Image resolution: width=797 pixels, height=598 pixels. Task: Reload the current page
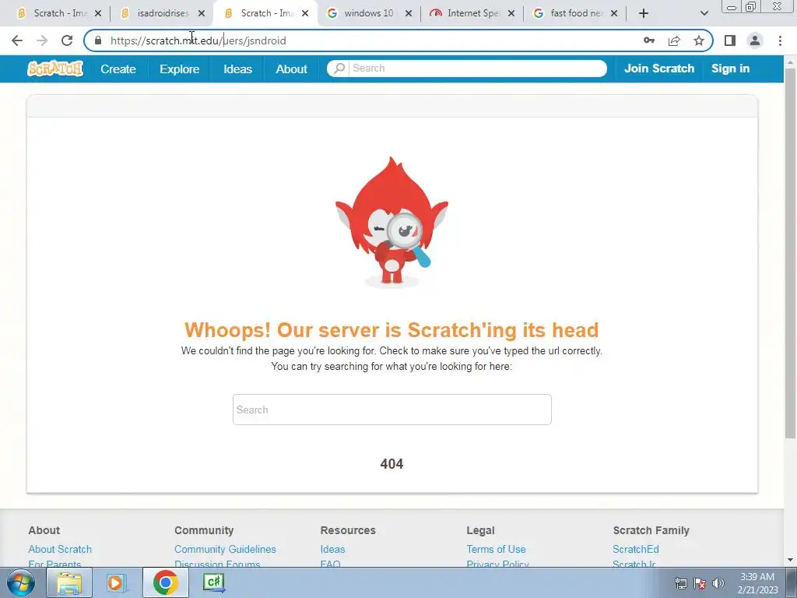pyautogui.click(x=67, y=40)
